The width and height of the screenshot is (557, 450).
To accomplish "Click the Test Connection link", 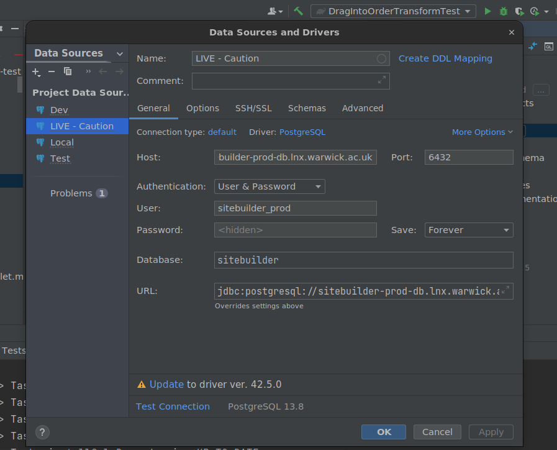I will 173,406.
